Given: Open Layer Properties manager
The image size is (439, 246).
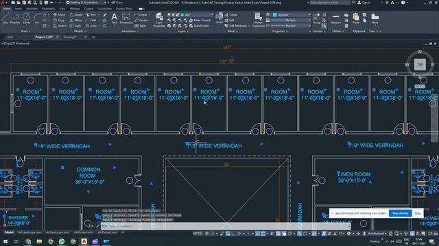Looking at the screenshot, I should click(x=159, y=20).
